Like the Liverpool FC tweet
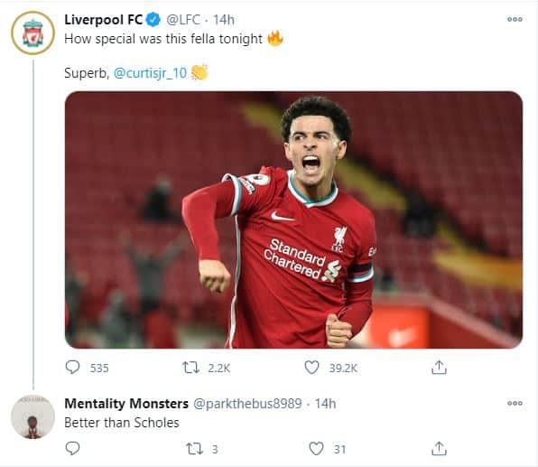 pos(311,368)
